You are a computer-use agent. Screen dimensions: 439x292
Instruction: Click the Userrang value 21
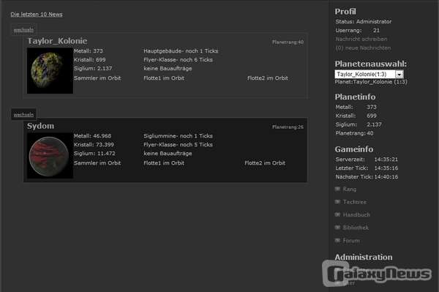376,30
